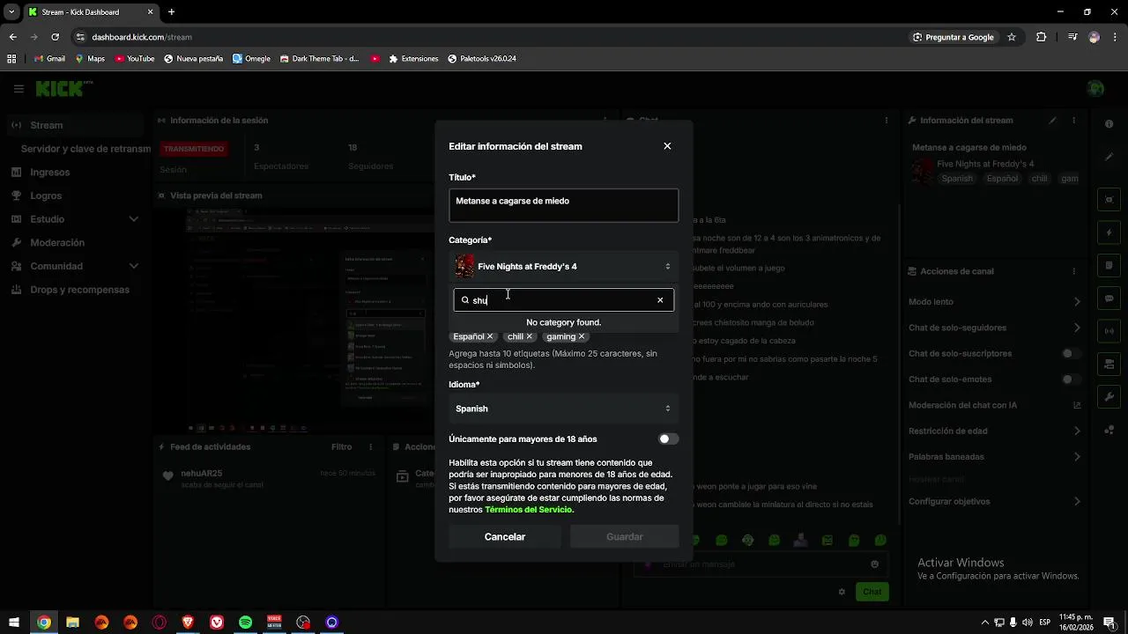Screen dimensions: 1128x634
Task: Focus the category search box
Action: [564, 300]
